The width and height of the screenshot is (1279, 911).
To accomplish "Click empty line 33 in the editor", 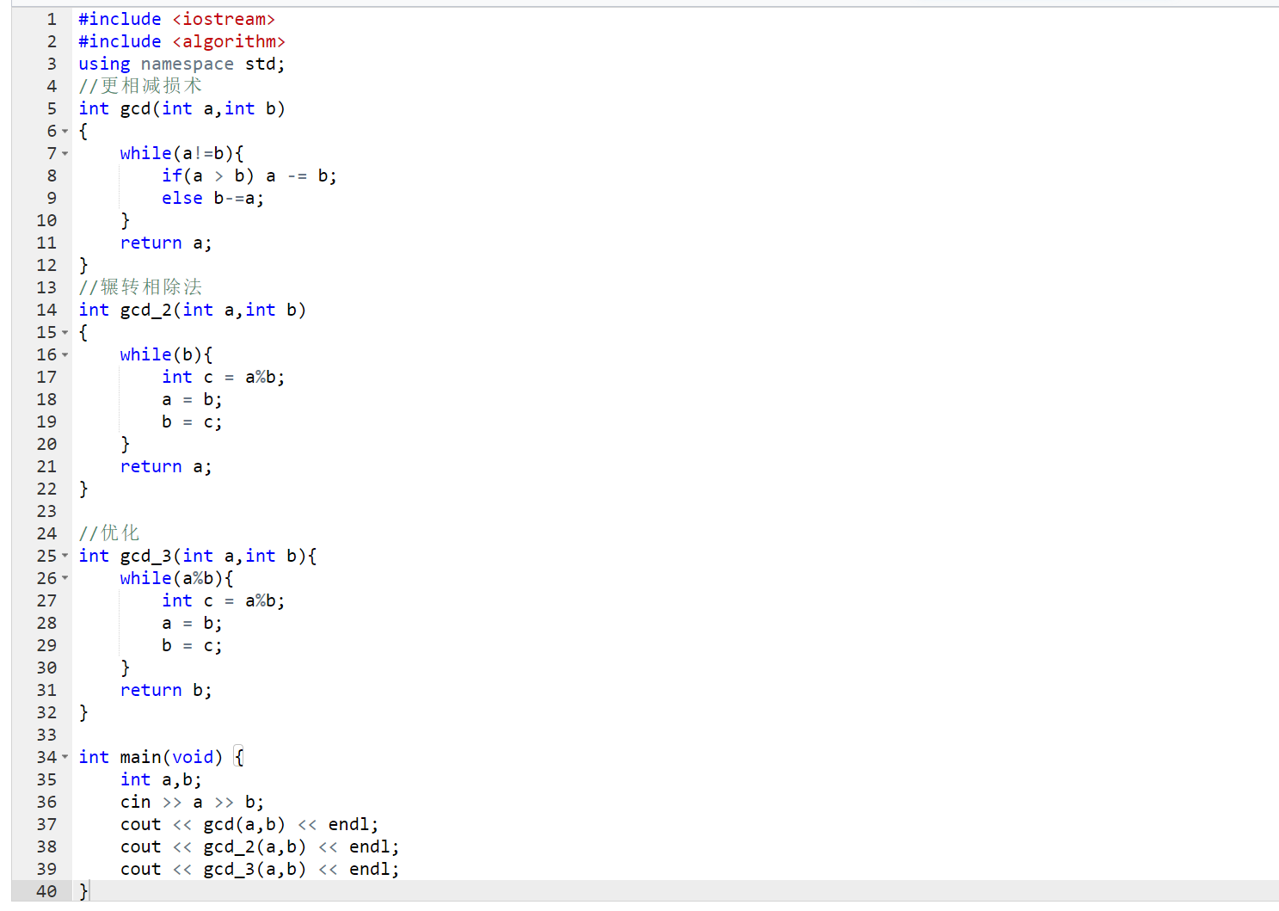I will point(344,735).
